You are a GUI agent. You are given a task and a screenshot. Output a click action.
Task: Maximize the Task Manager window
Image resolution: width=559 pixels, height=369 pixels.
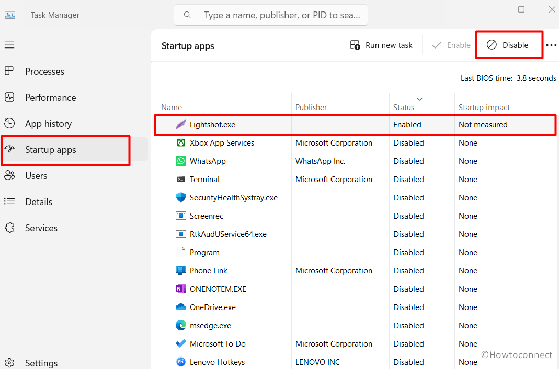[x=521, y=9]
